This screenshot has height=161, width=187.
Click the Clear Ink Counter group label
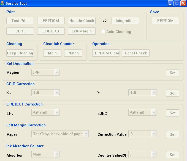pyautogui.click(x=59, y=44)
